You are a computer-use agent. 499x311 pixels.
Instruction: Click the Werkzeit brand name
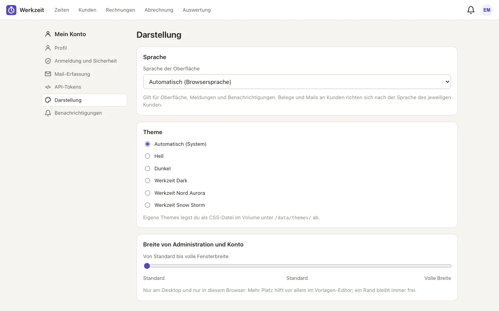32,10
